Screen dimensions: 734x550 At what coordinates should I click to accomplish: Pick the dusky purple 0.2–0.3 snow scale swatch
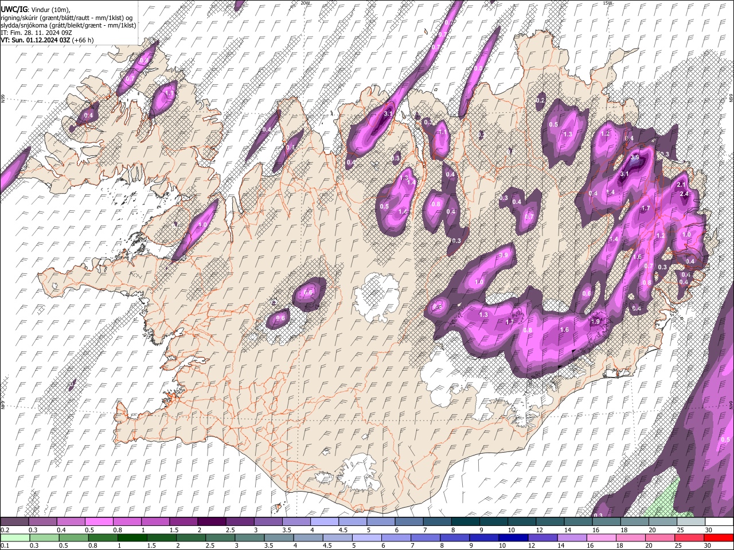tap(14, 522)
